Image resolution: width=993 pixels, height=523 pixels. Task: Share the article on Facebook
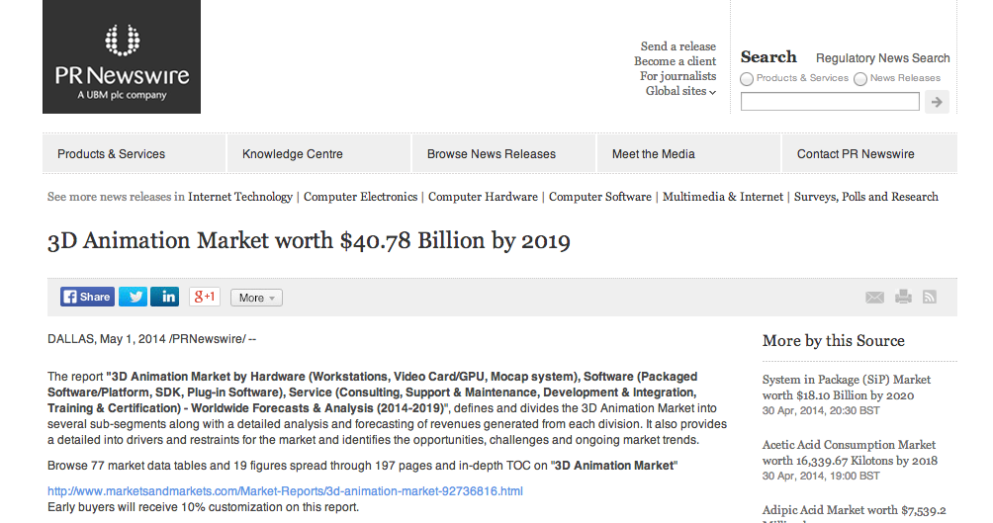coord(86,297)
